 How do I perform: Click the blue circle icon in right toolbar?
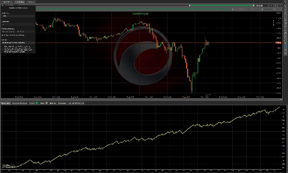coord(286,46)
